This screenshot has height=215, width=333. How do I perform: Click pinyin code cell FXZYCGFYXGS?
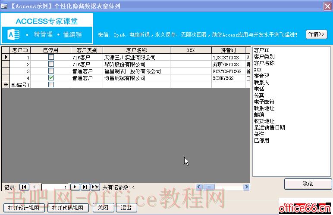[x=228, y=71]
